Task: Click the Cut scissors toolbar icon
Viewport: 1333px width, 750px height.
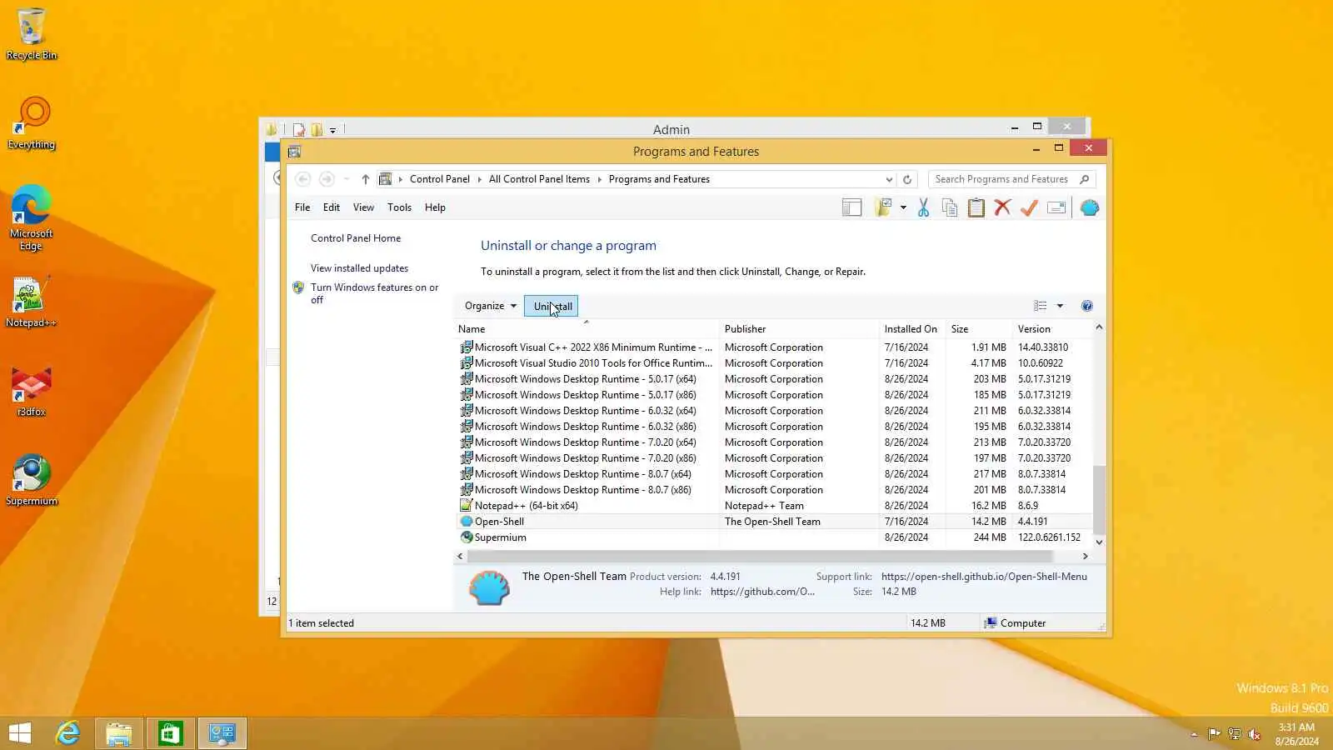Action: coord(923,207)
